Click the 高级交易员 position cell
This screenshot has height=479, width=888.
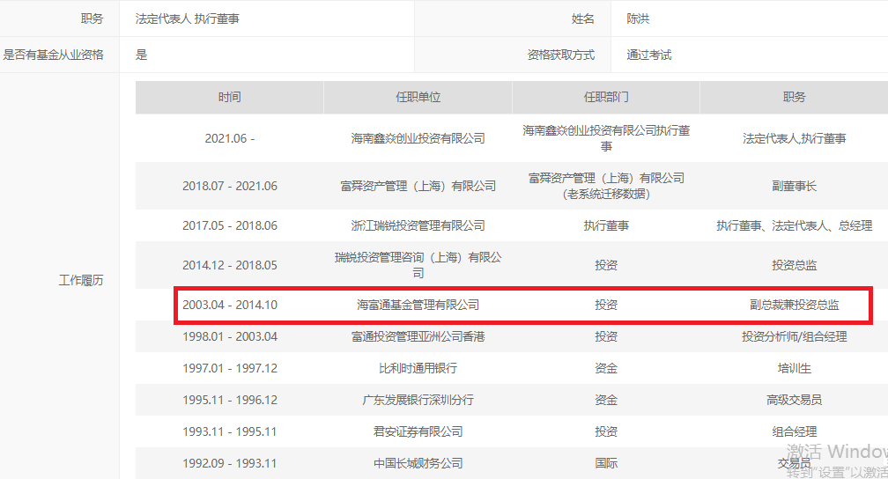click(x=794, y=400)
